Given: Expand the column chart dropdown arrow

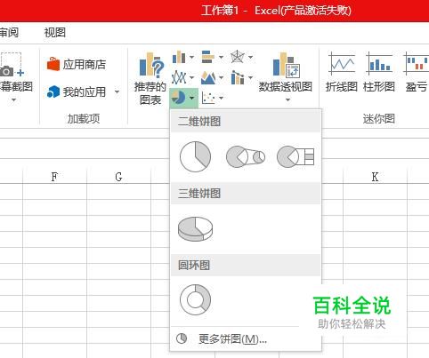Looking at the screenshot, I should (191, 57).
